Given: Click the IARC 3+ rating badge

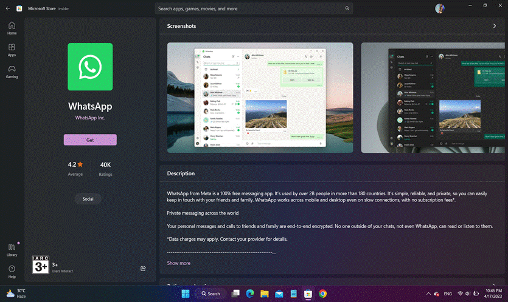Looking at the screenshot, I should (40, 264).
